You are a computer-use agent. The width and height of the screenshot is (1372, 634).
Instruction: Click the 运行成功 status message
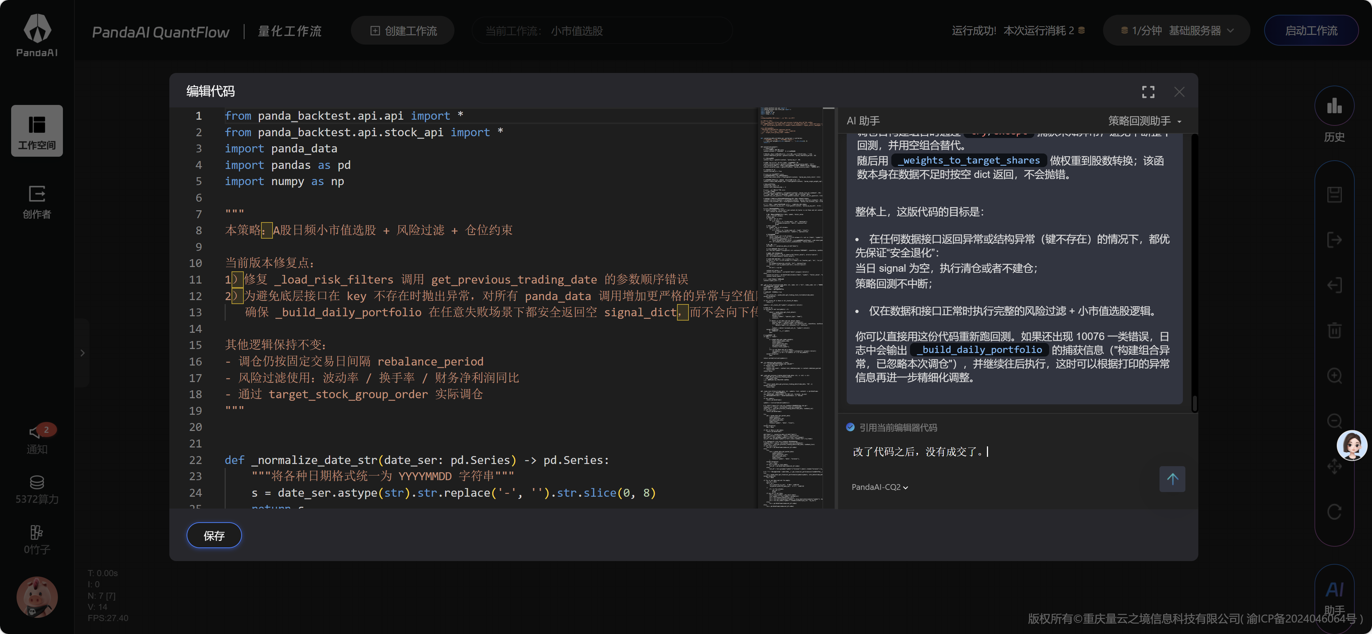974,31
